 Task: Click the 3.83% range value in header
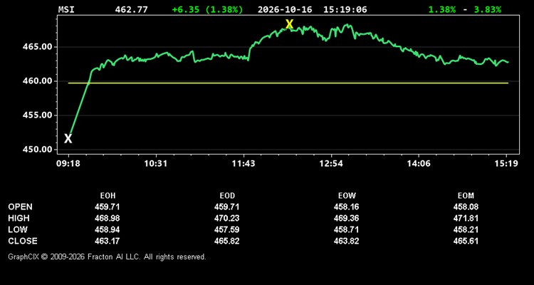pyautogui.click(x=488, y=9)
